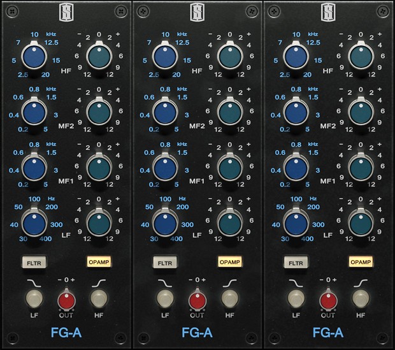
Task: Click the LF gain knob on the right module
Action: (x=361, y=223)
